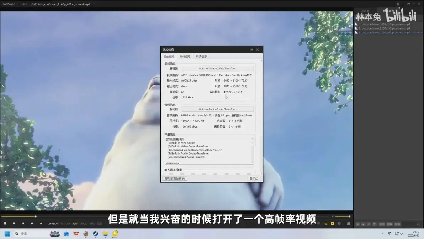Click the current frame rate 47.527 value

[227, 92]
